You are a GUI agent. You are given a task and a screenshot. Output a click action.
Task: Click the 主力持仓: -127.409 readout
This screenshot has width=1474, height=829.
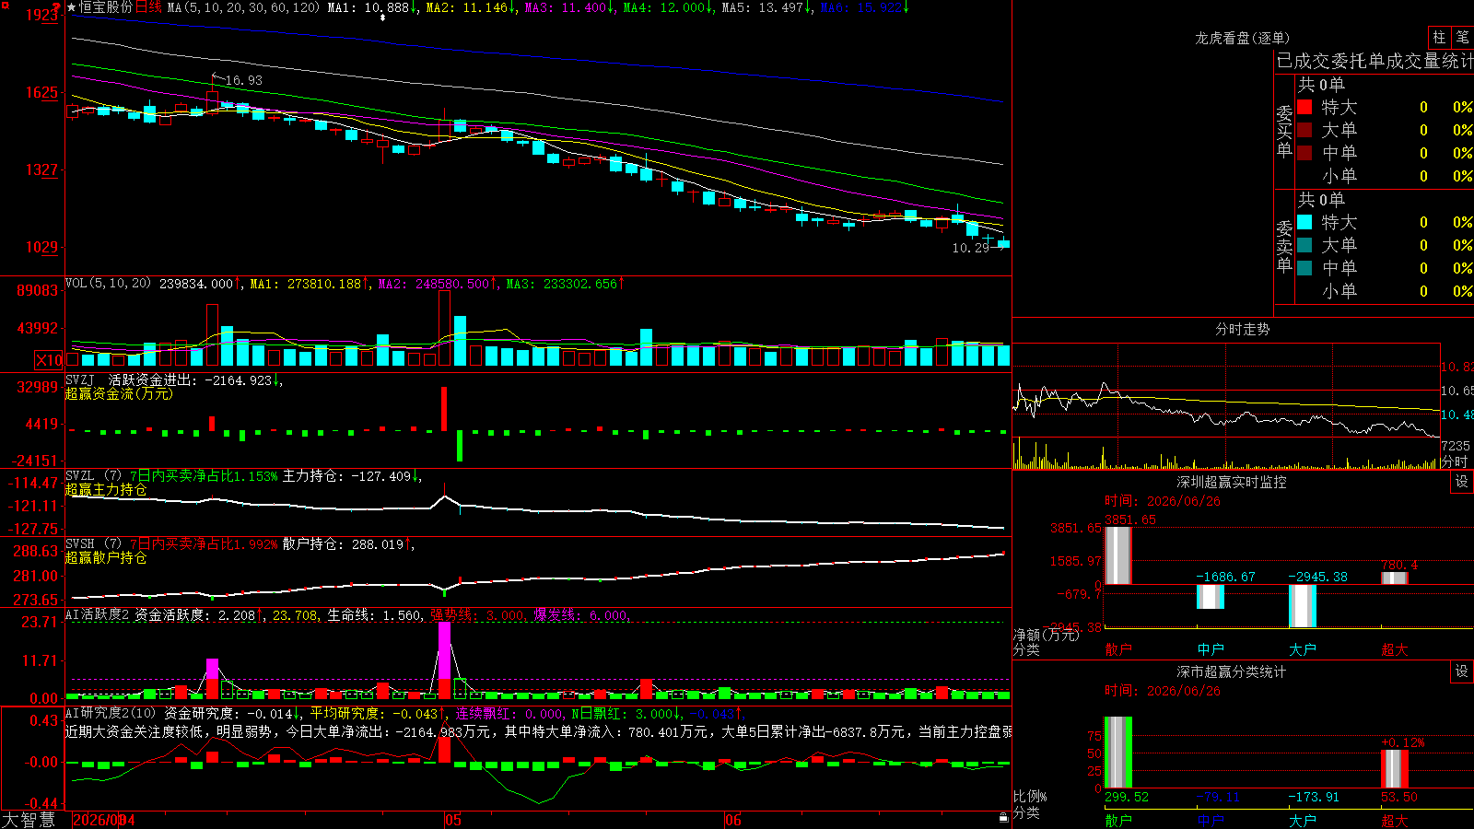tap(352, 475)
